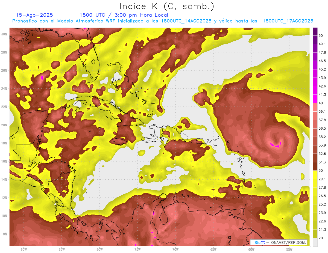This screenshot has height=253, width=328.
Task: Click the 65W longitude label
Action: click(213, 249)
